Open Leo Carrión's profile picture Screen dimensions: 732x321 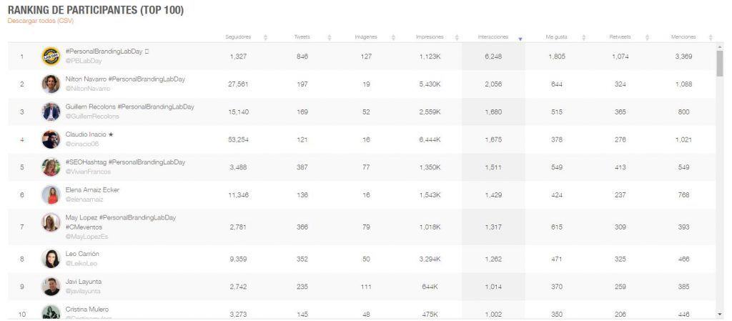click(x=51, y=259)
